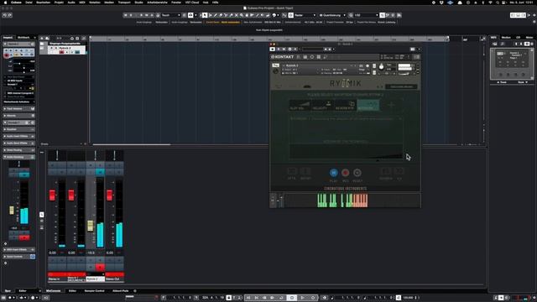
Task: Open the SOURCE page in Rytmik
Action: (386, 174)
